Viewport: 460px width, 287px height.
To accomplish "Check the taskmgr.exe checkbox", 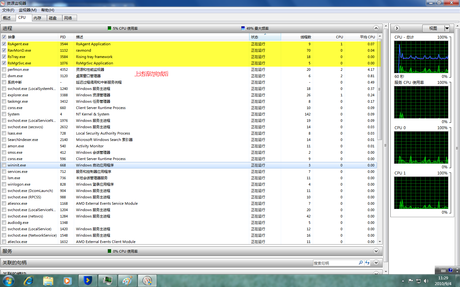I will (4, 101).
